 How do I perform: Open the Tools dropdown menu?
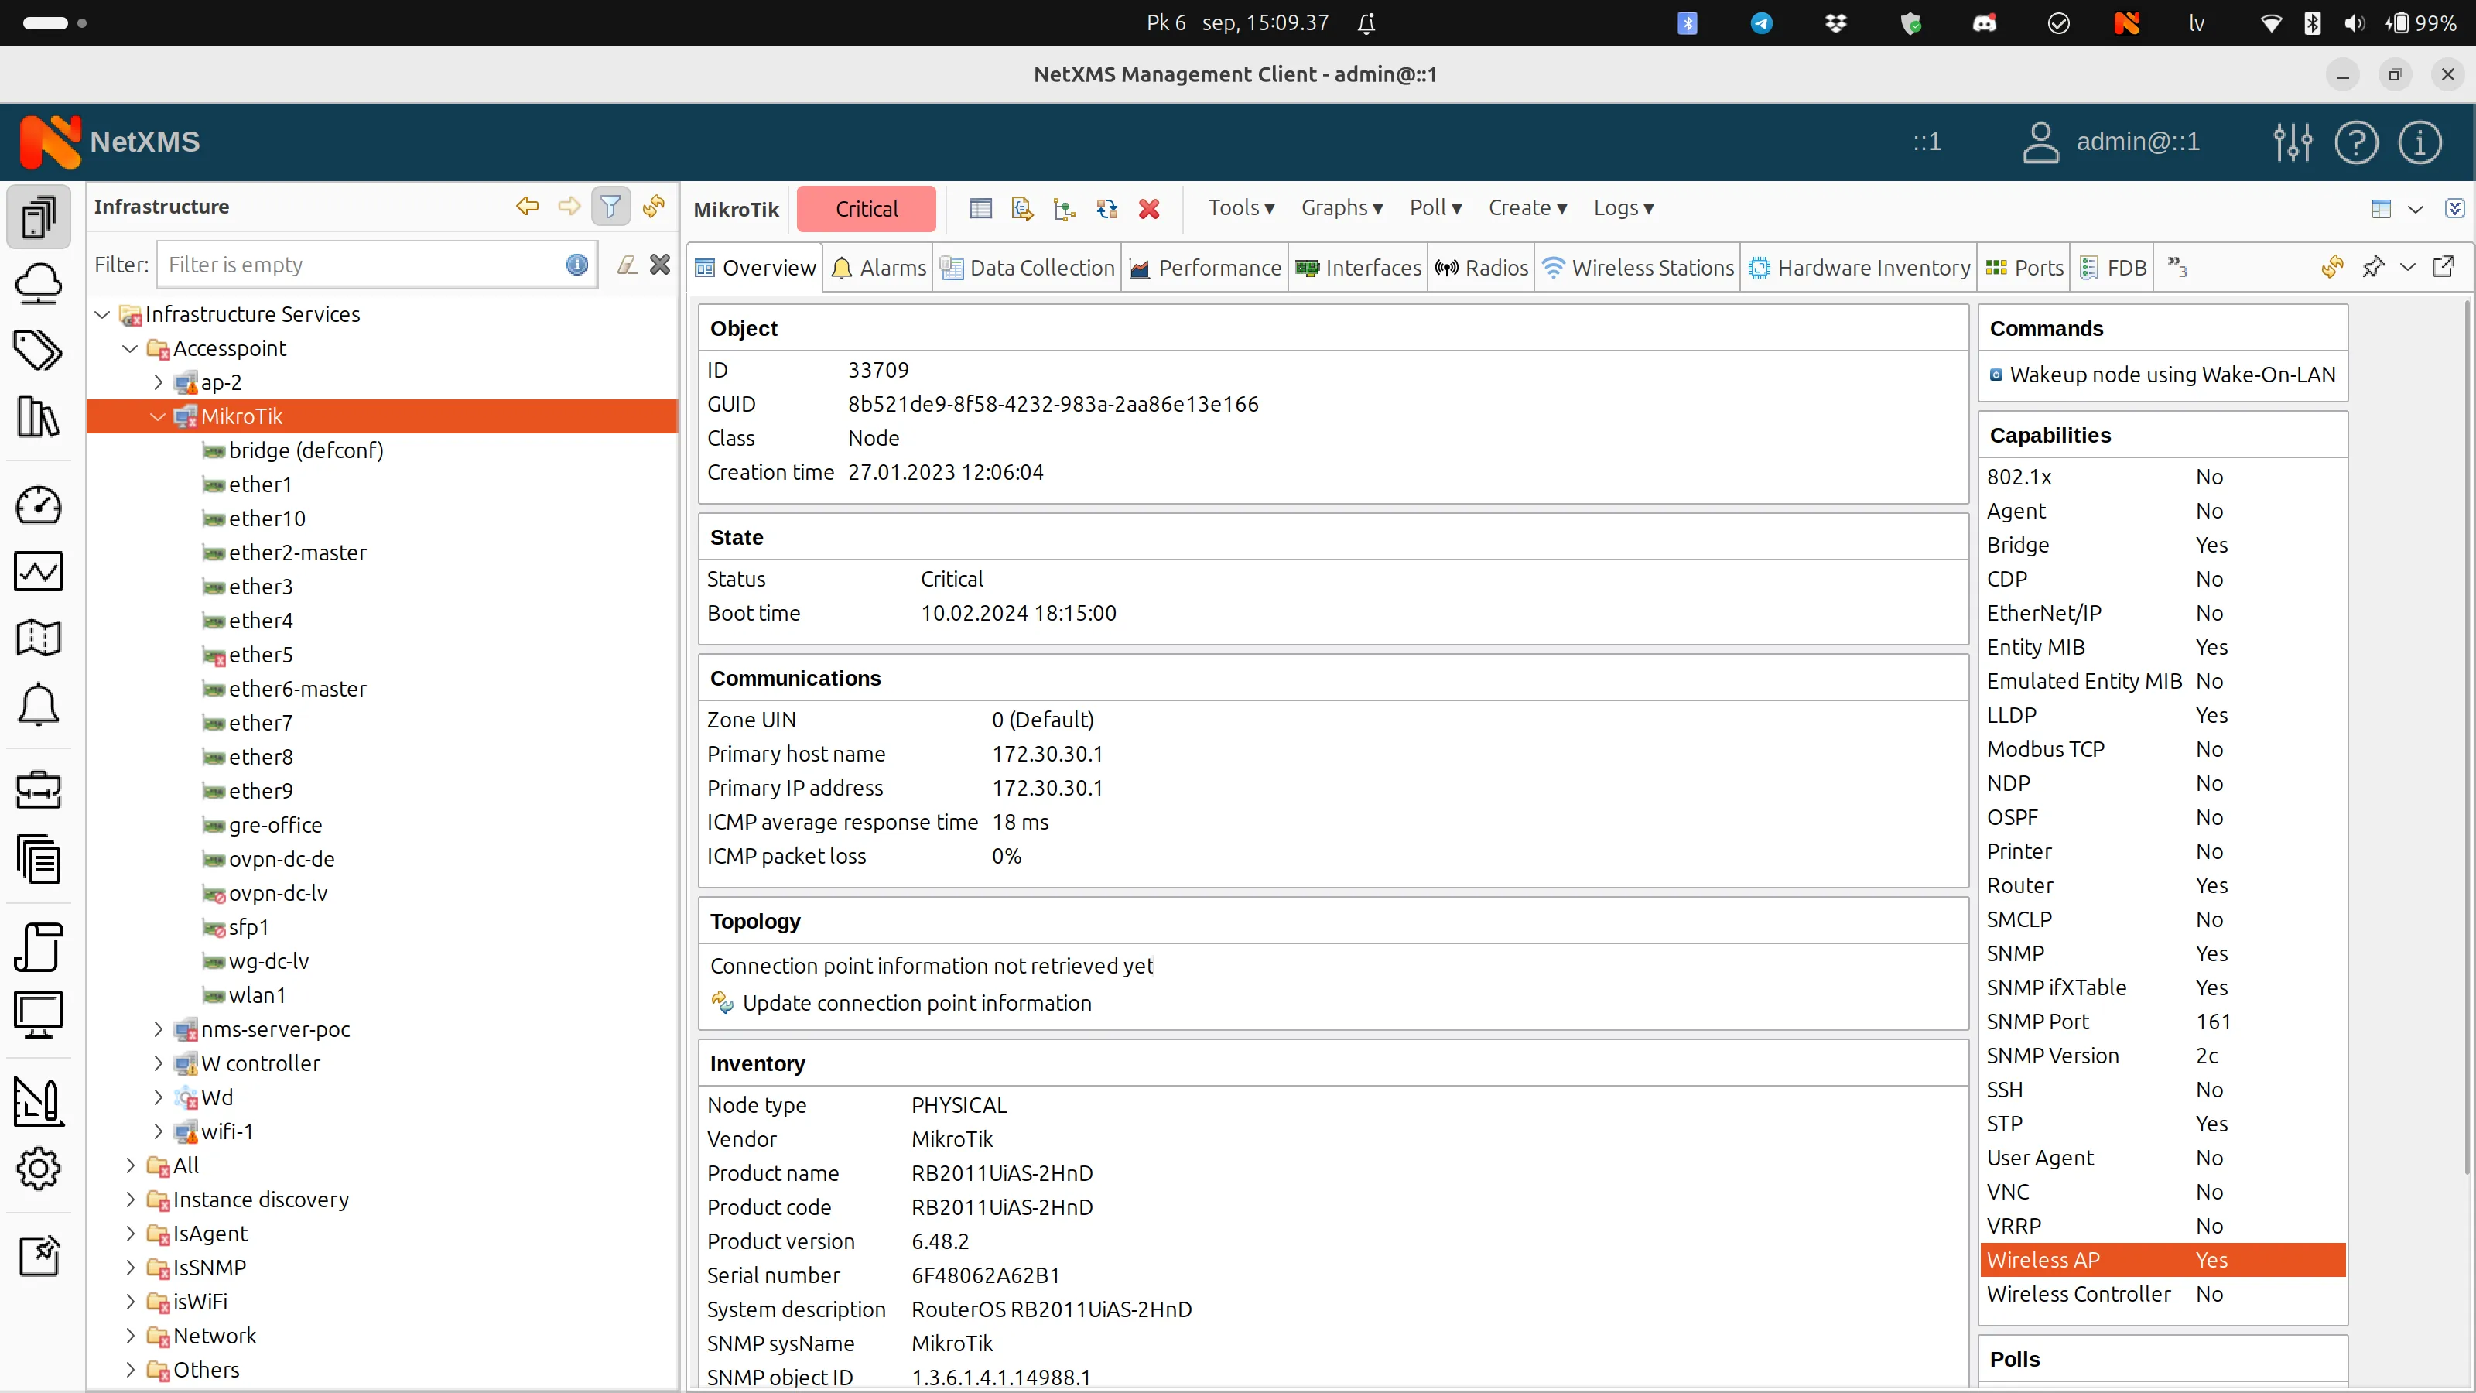pyautogui.click(x=1240, y=209)
